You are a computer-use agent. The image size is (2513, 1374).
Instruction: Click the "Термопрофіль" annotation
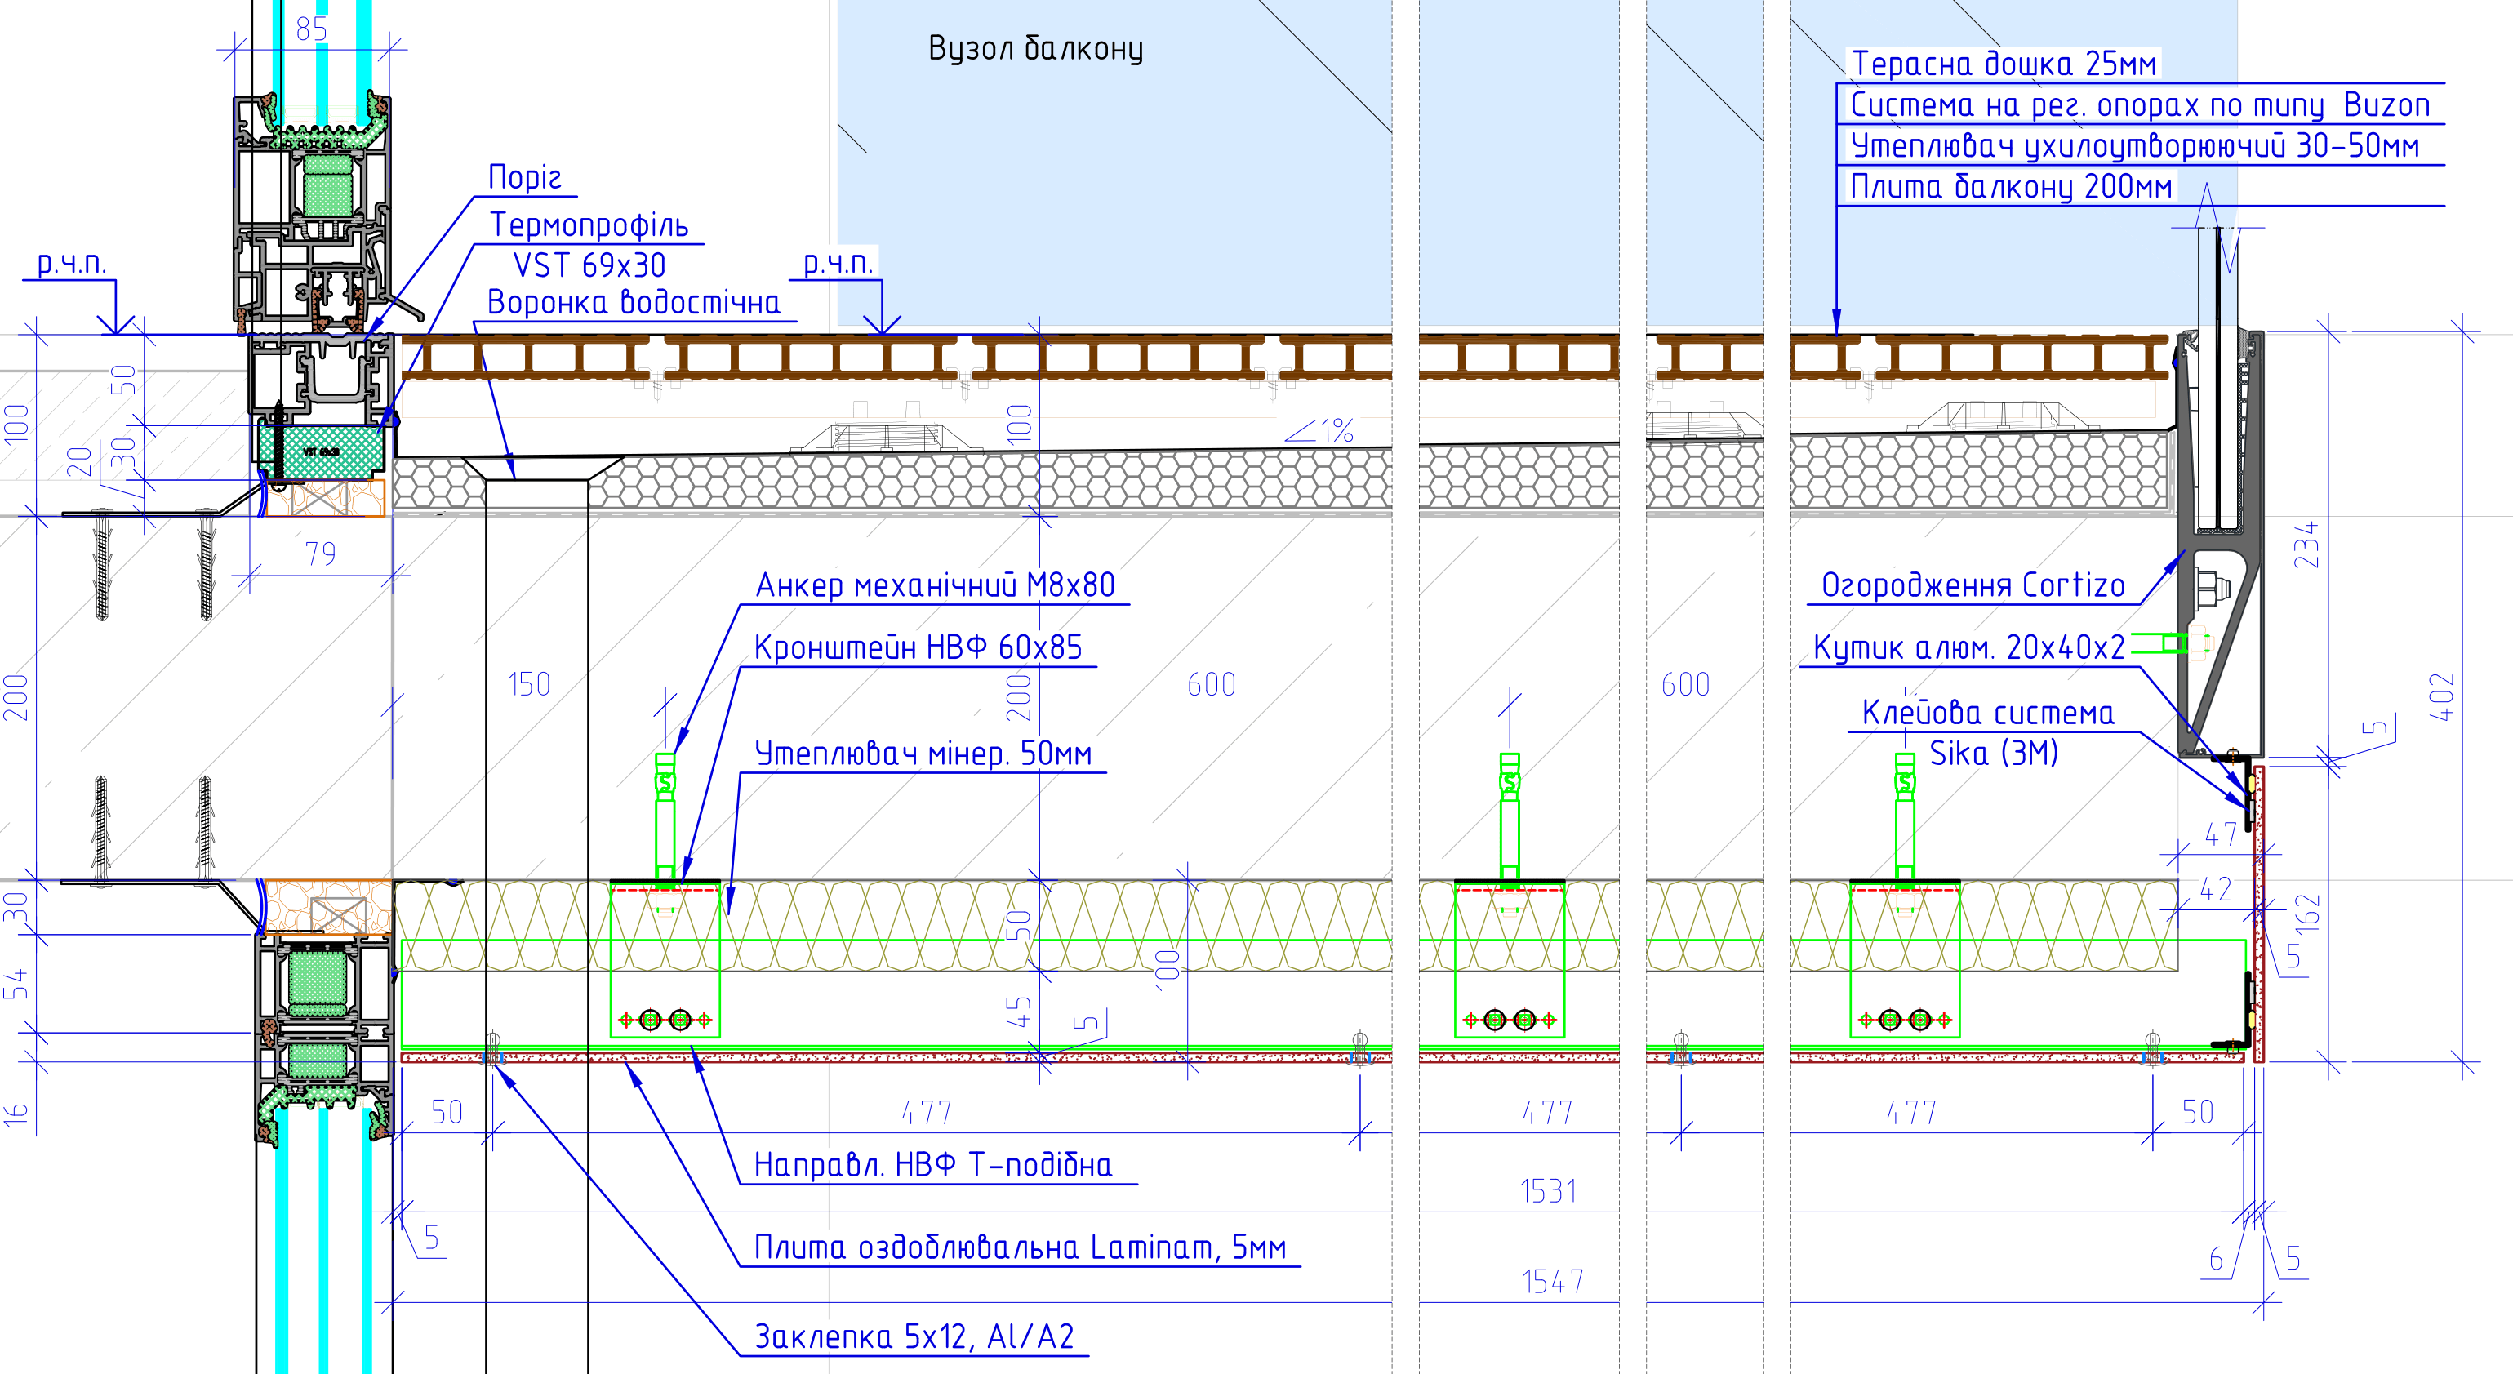pos(589,225)
